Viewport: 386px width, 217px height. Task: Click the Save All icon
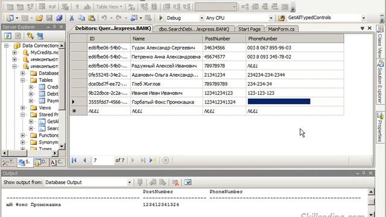(x=59, y=18)
